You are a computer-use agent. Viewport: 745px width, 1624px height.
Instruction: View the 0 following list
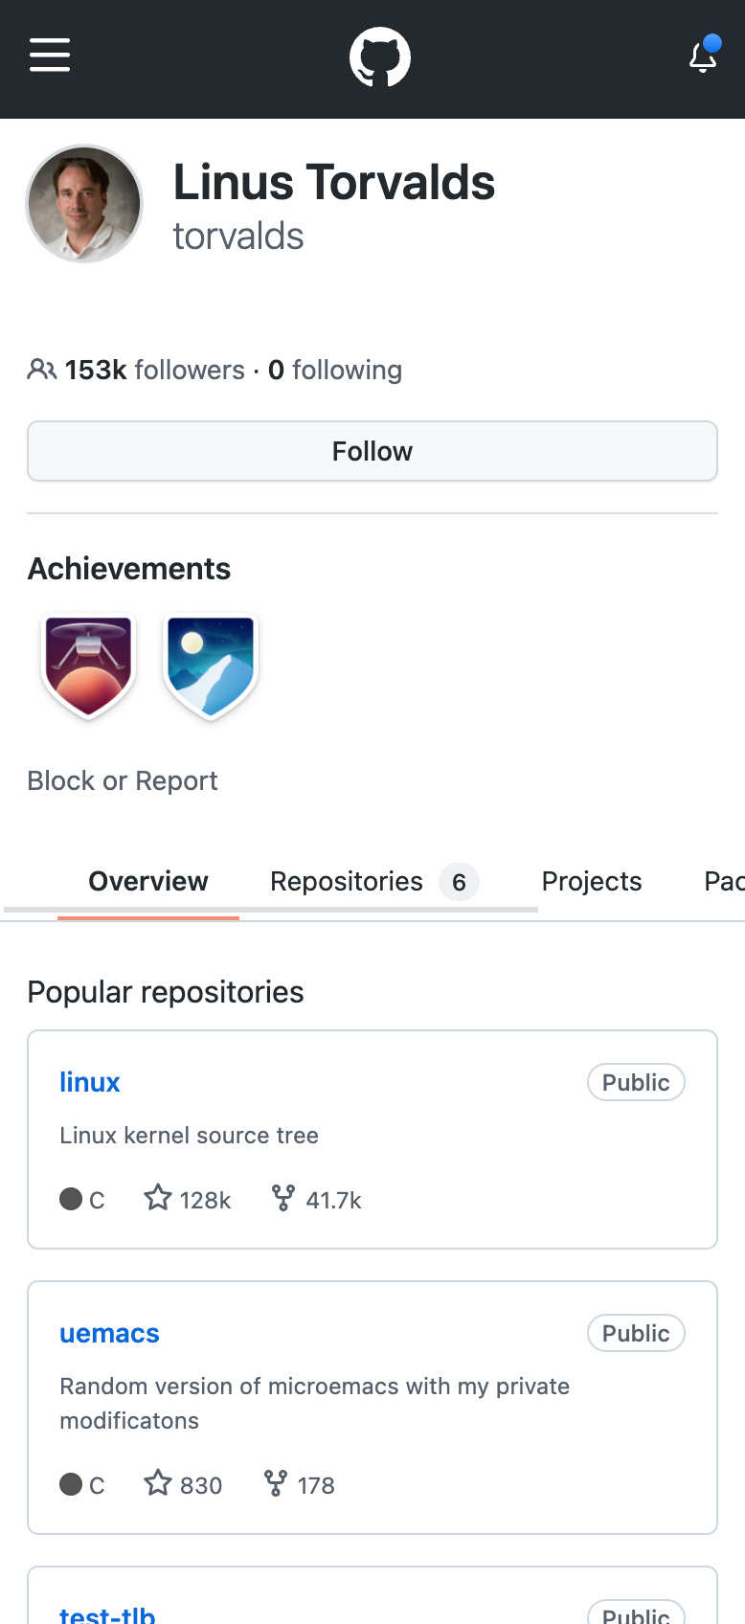coord(335,370)
